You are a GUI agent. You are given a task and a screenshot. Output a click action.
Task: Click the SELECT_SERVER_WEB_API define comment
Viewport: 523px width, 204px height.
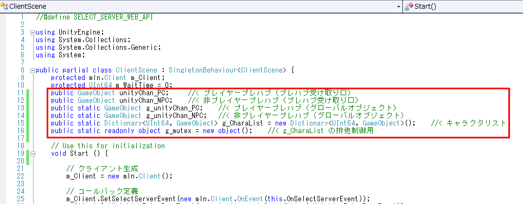[x=94, y=17]
